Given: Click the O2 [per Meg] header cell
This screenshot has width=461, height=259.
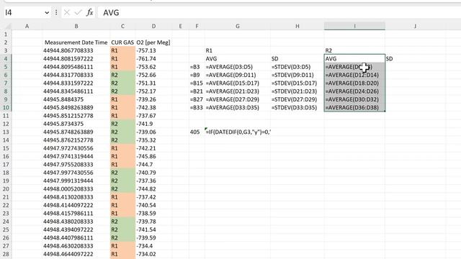Looking at the screenshot, I should pyautogui.click(x=153, y=42).
